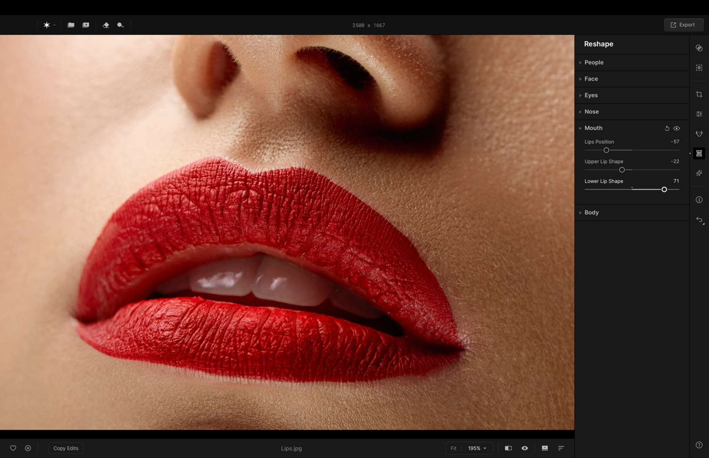The height and width of the screenshot is (458, 709).
Task: Open the Adjustments sliders panel icon
Action: point(699,114)
